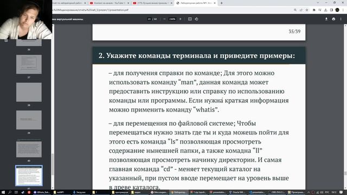Share this page icon in address bar

(301, 10)
